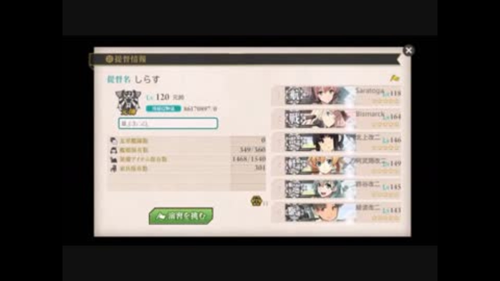Click the gold medal icon
This screenshot has width=500, height=281.
(256, 201)
